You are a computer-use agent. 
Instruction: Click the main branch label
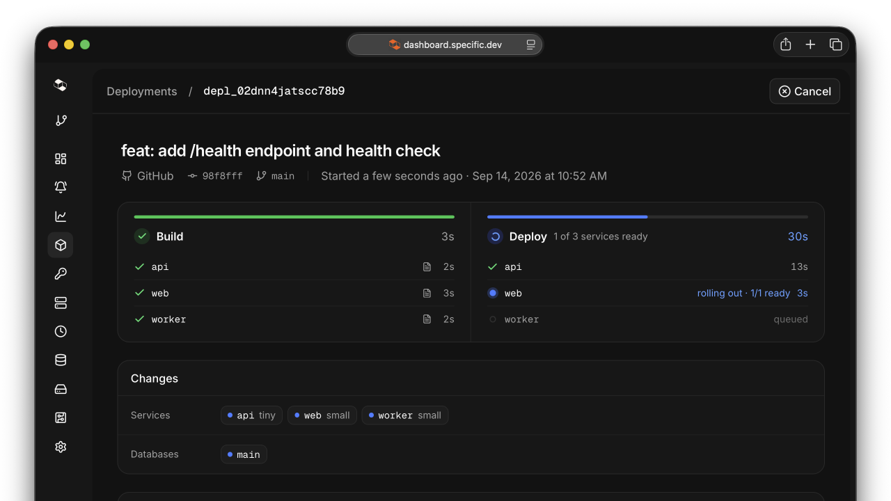[276, 176]
